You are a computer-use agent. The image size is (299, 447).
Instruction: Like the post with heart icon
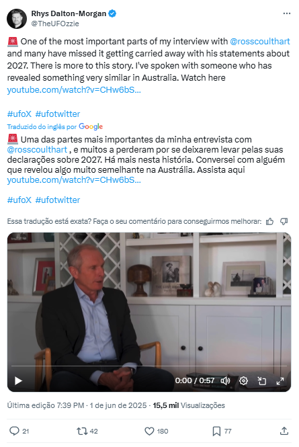click(x=149, y=431)
